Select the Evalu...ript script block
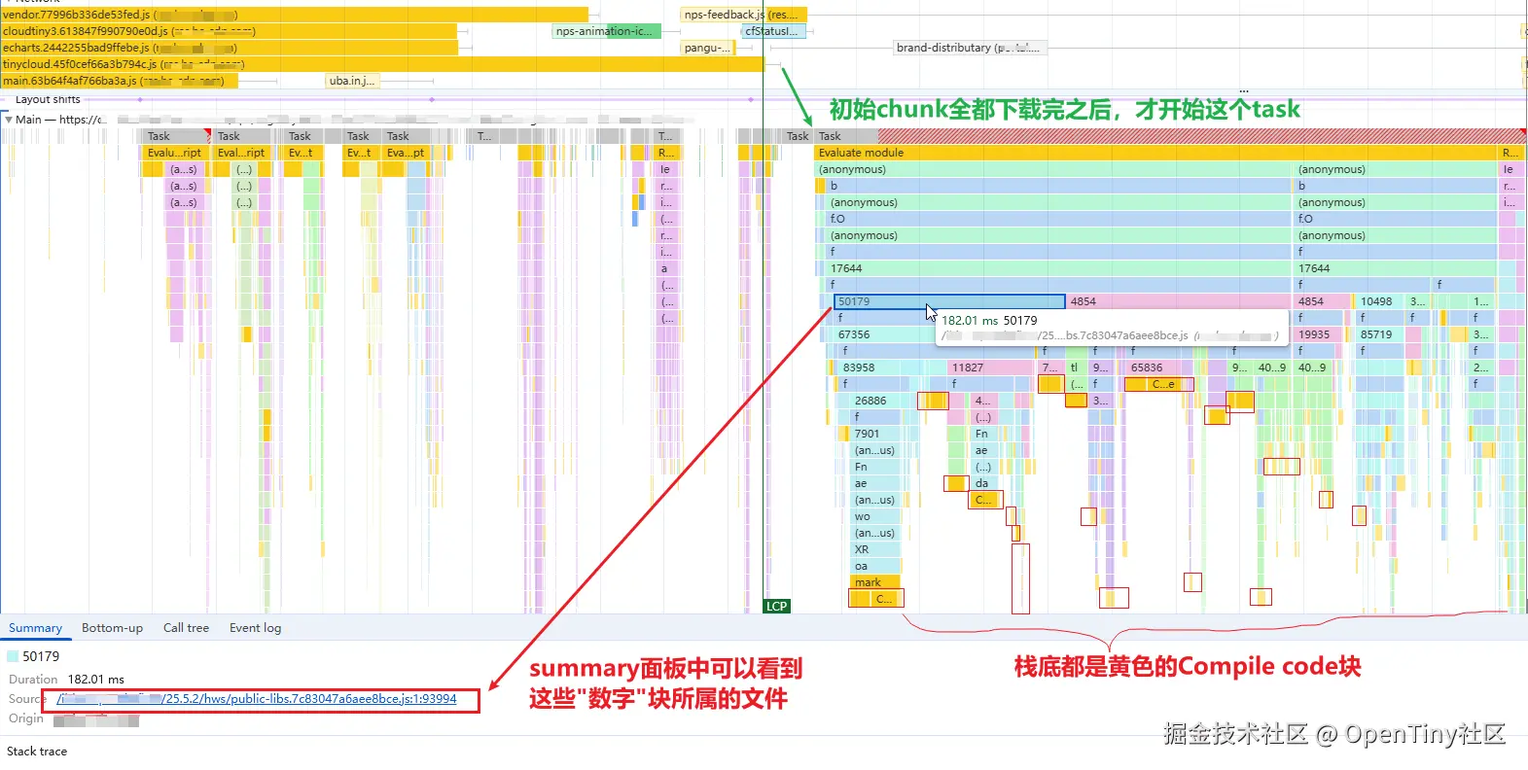 coord(174,153)
